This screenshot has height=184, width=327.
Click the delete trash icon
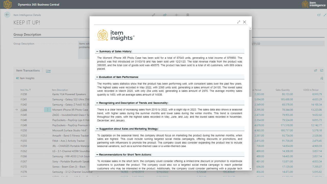click(x=188, y=15)
